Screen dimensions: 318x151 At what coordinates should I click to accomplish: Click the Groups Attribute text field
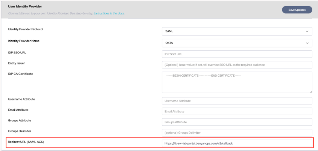[x=237, y=122]
